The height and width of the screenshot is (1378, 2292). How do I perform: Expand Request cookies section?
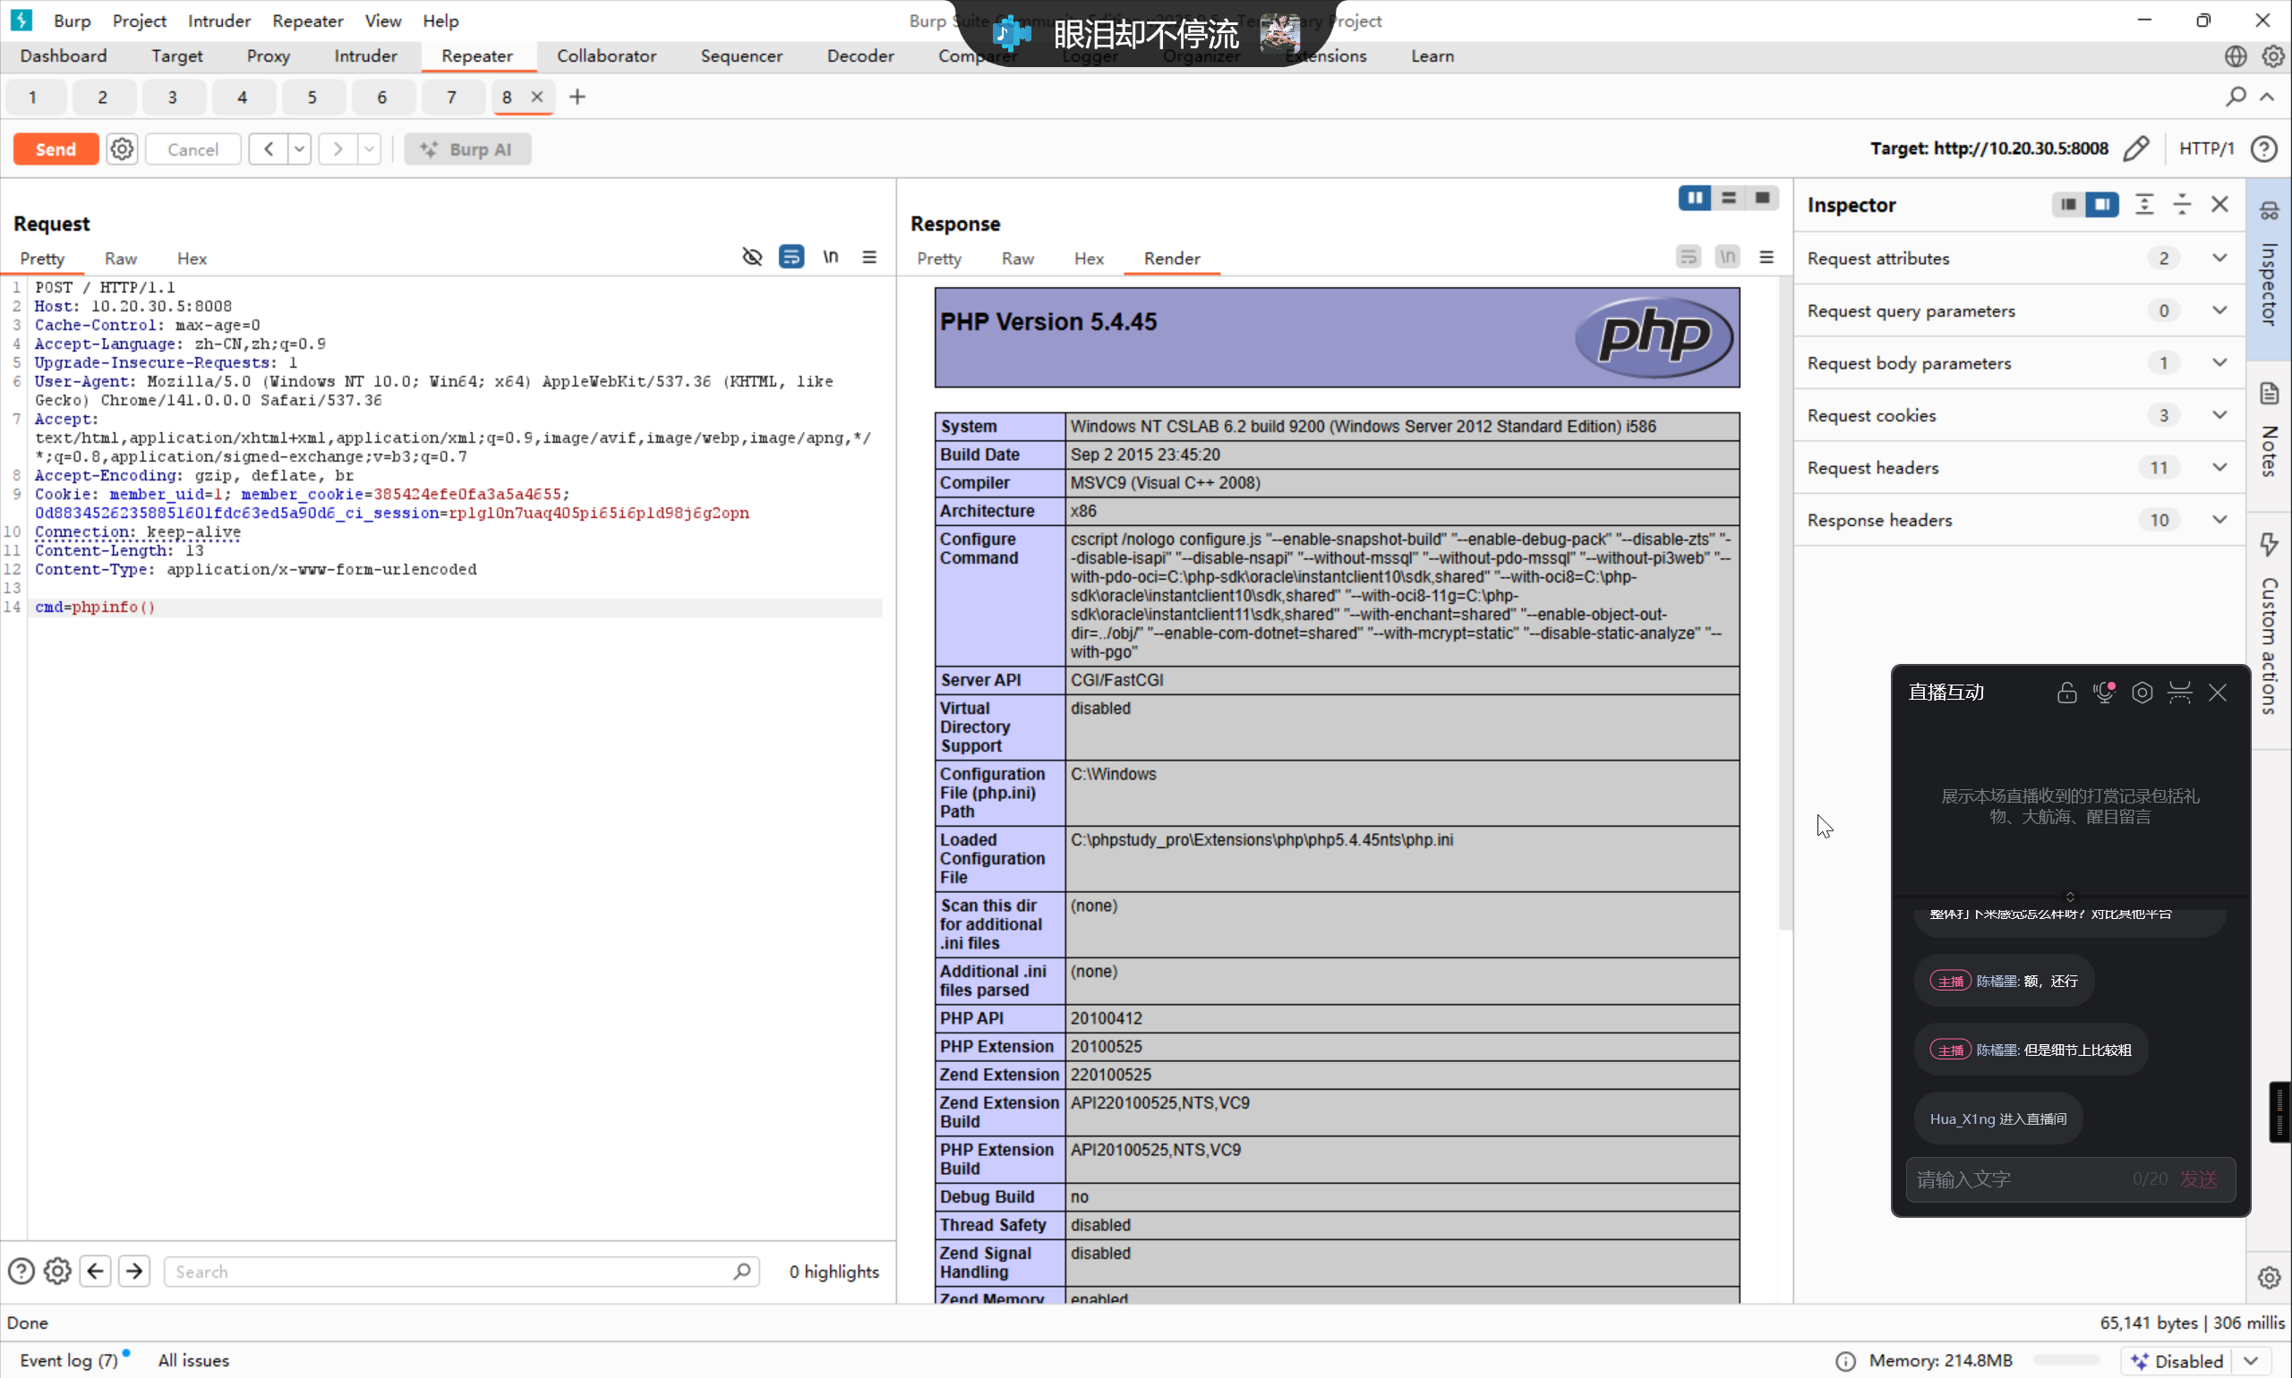(2219, 415)
